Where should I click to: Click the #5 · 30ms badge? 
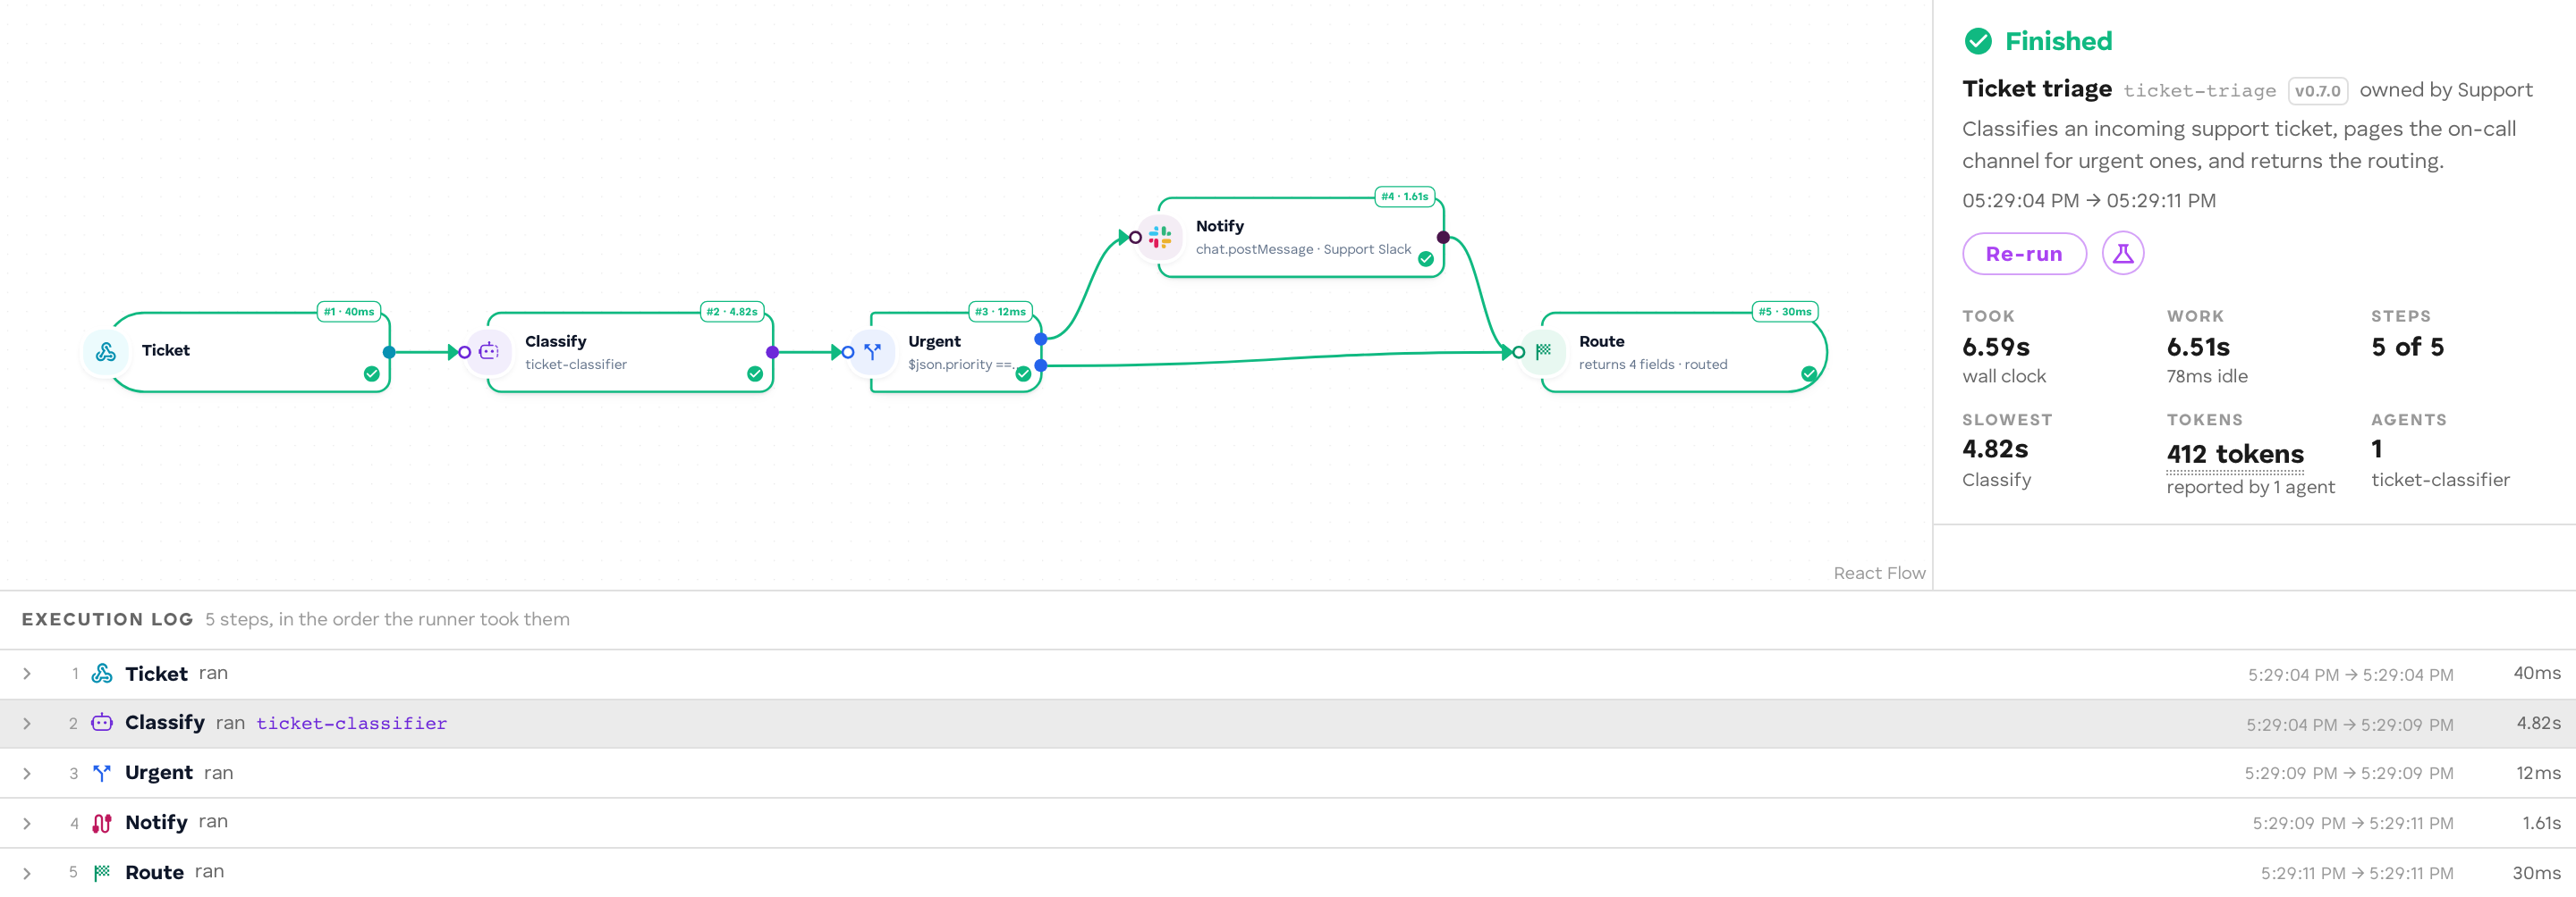(1785, 312)
